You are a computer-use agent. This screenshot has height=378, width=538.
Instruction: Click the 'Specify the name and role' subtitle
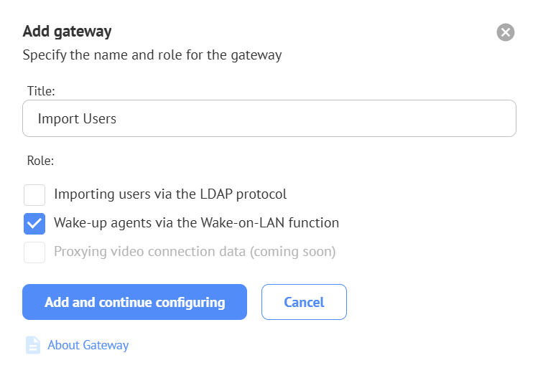(152, 55)
